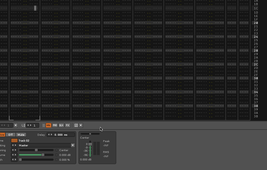The image size is (267, 170).
Task: Increase Delay with the right arrow
Action: [x=51, y=135]
